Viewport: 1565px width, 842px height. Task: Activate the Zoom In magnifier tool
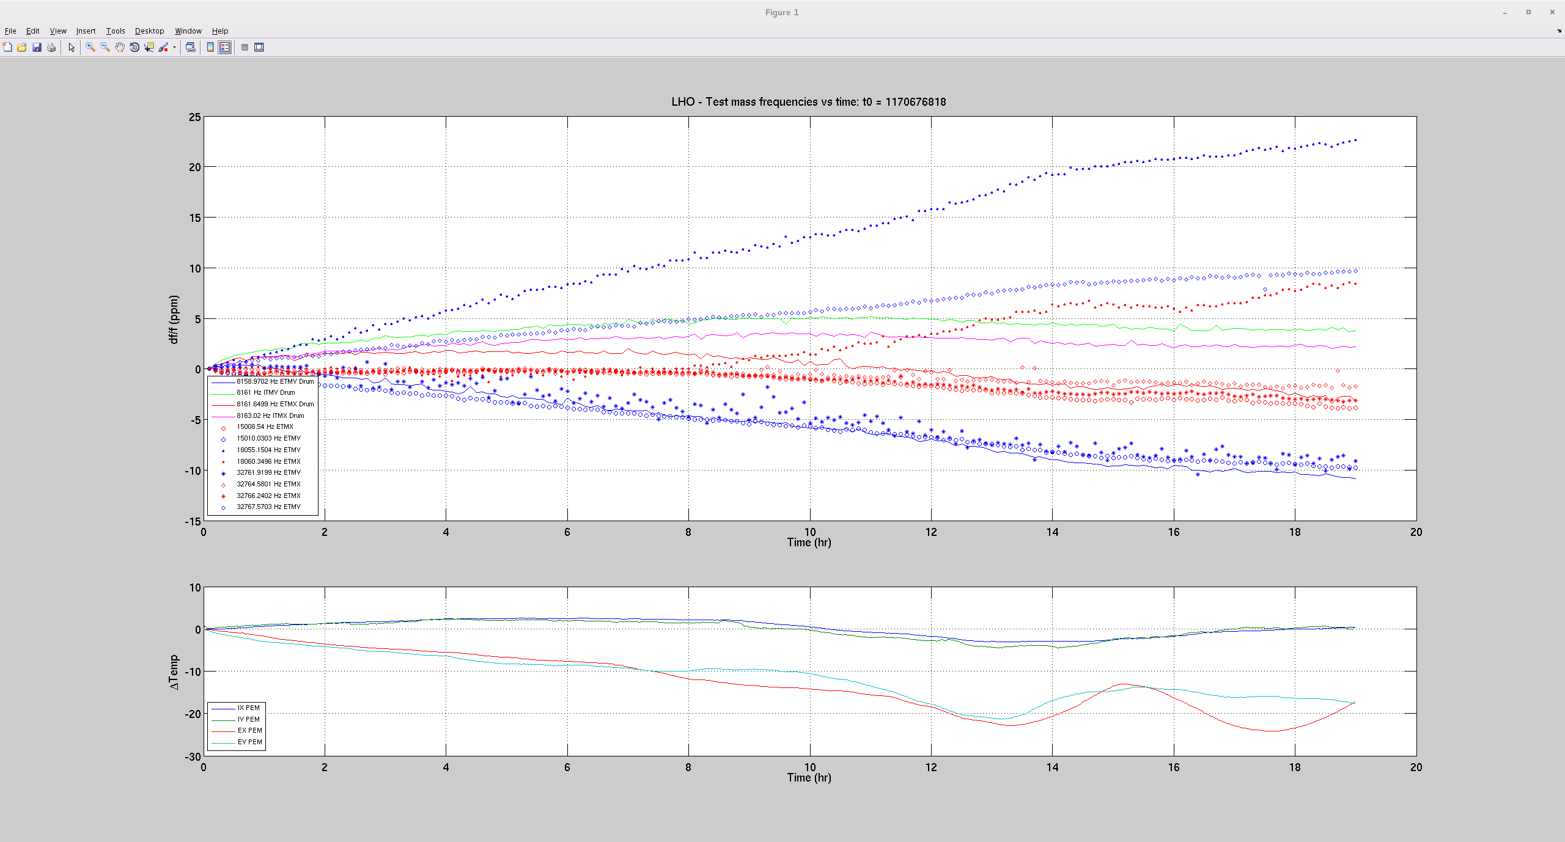click(x=90, y=47)
